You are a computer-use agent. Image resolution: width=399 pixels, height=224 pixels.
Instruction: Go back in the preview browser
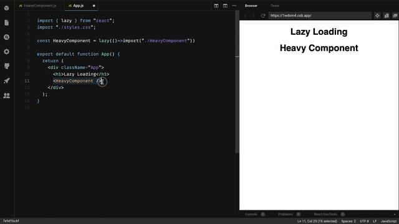click(x=245, y=16)
